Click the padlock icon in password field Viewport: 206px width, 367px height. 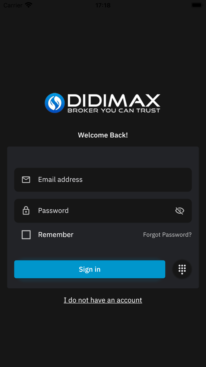pos(26,210)
